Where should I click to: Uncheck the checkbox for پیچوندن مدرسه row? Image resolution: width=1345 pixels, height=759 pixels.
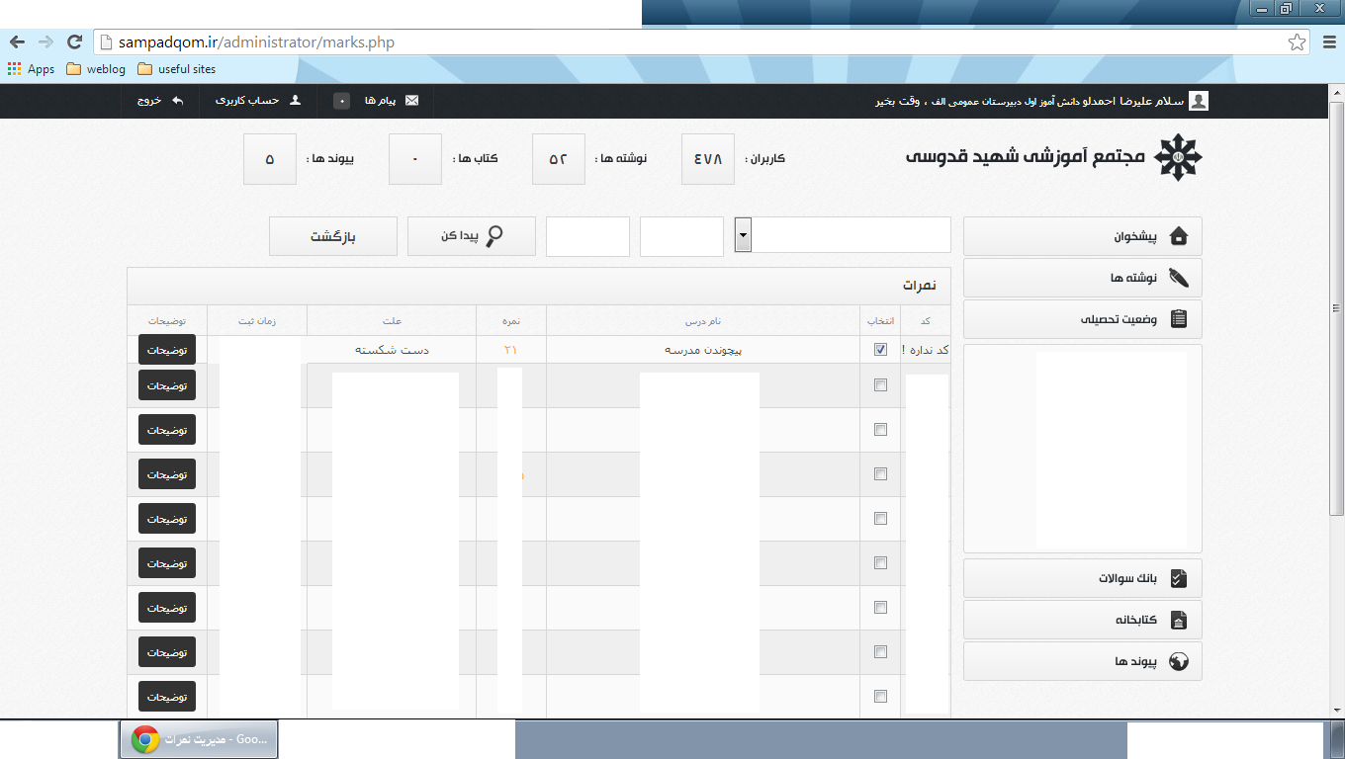880,350
